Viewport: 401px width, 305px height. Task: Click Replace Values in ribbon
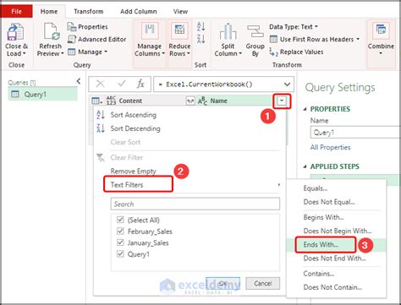pos(296,52)
